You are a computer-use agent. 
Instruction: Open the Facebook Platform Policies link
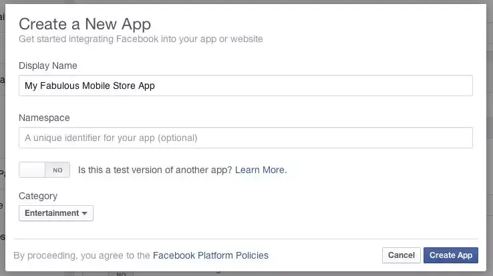click(x=210, y=255)
